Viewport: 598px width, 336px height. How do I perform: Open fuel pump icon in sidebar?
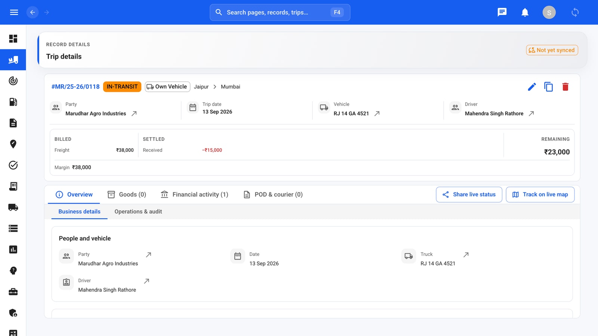point(13,102)
